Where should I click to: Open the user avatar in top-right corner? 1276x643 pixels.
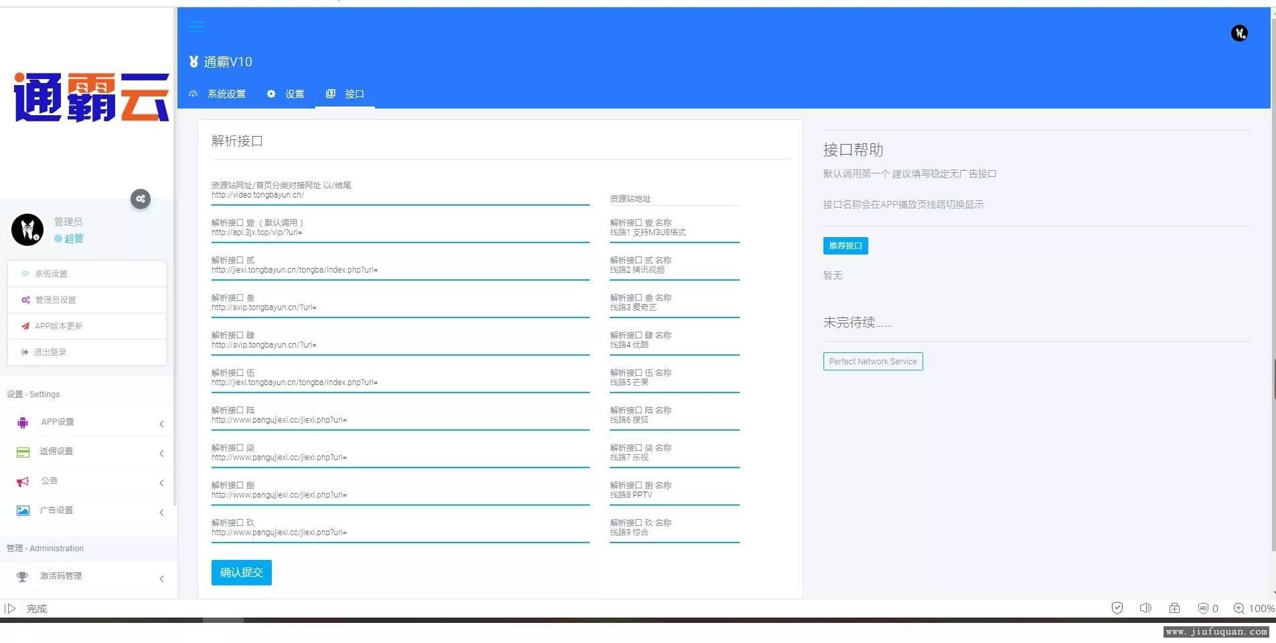[1239, 33]
